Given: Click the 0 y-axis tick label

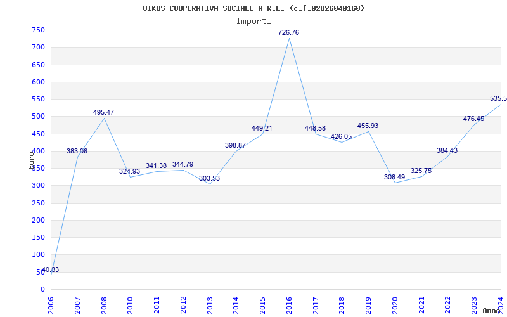Looking at the screenshot, I should pyautogui.click(x=42, y=290).
